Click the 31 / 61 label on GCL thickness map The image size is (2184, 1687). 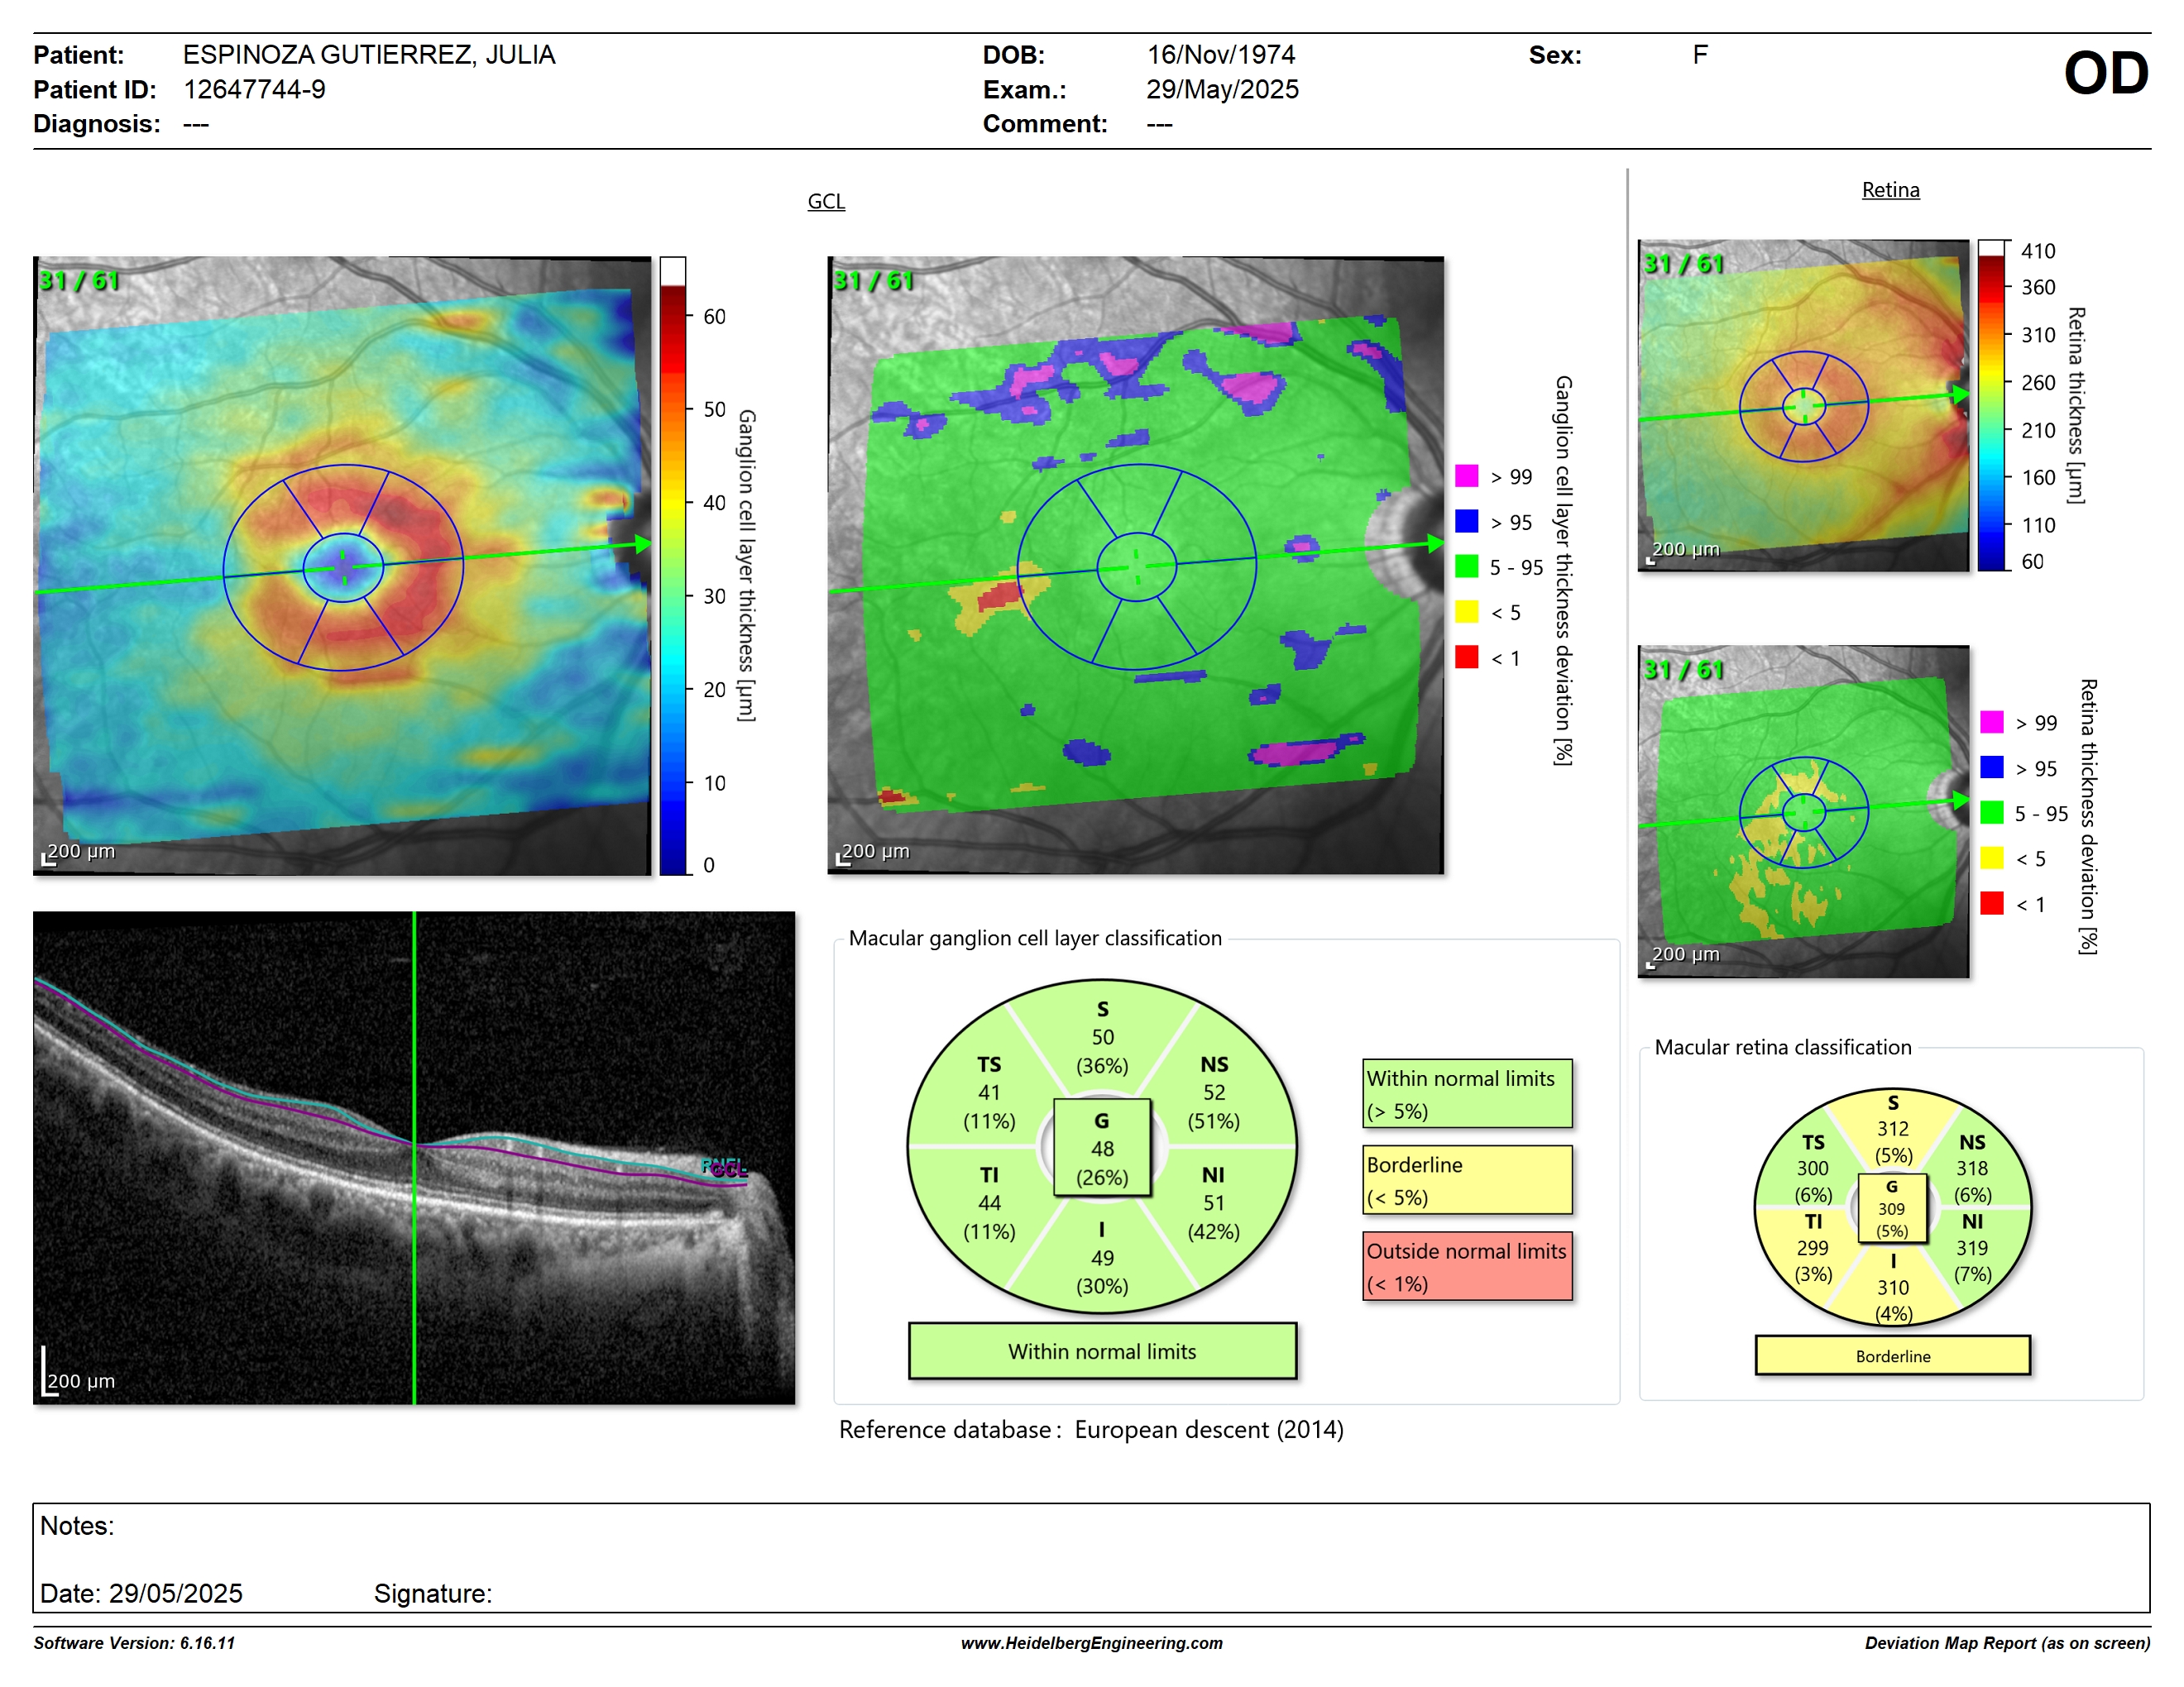click(79, 281)
